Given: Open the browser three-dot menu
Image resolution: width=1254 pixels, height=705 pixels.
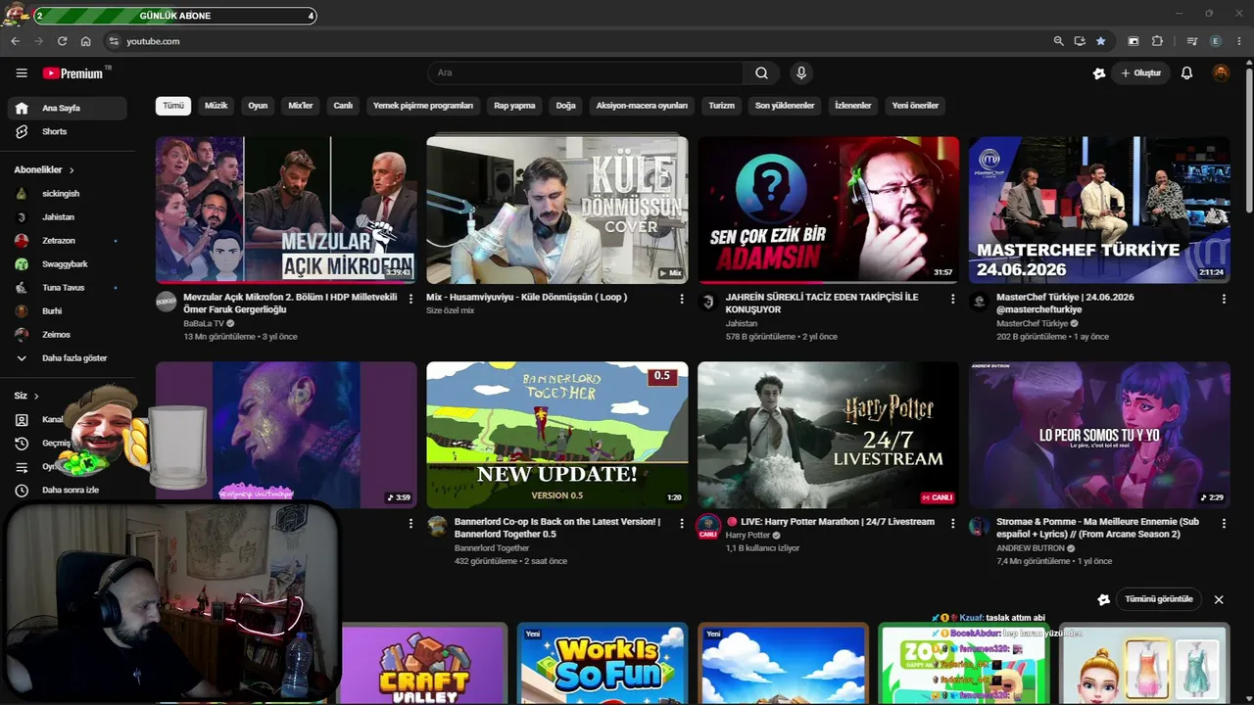Looking at the screenshot, I should coord(1238,41).
